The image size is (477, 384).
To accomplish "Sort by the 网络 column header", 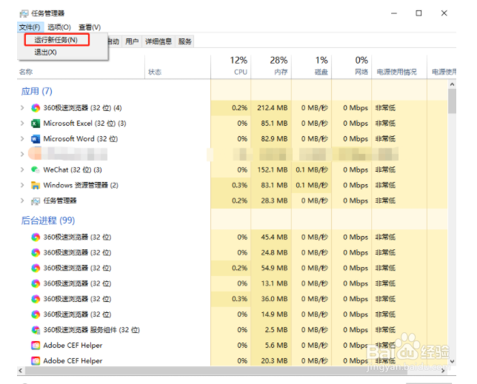I will (352, 67).
